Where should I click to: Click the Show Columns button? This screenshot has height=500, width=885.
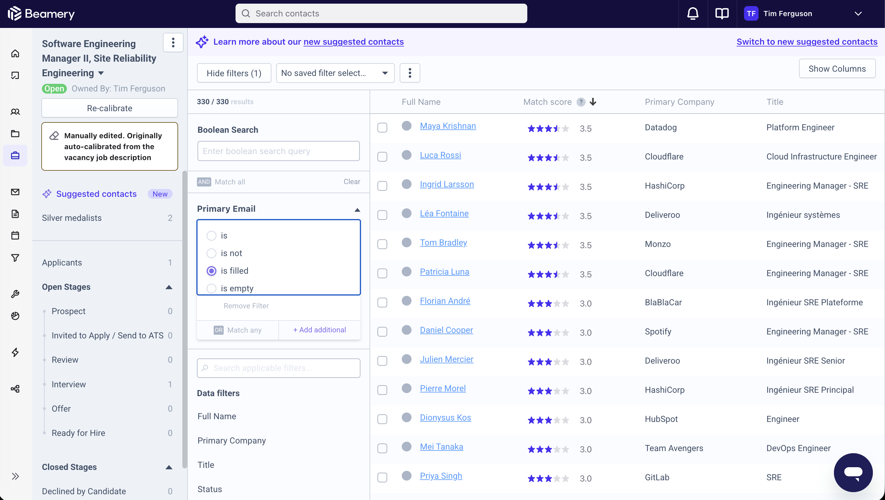point(837,69)
